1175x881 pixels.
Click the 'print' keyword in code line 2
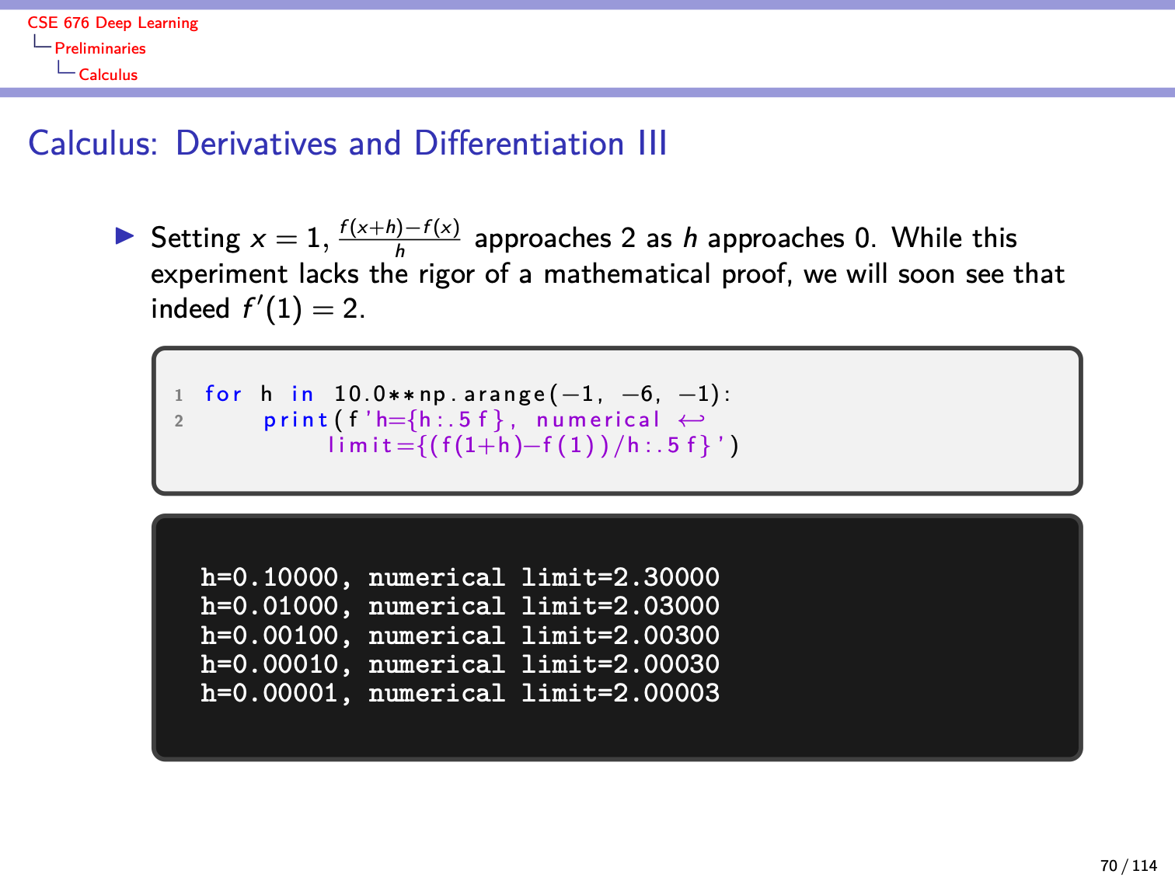(x=296, y=420)
